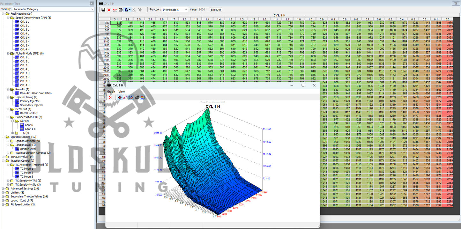Expand the Exhaust Valve folder
The image size is (461, 229).
click(4, 157)
